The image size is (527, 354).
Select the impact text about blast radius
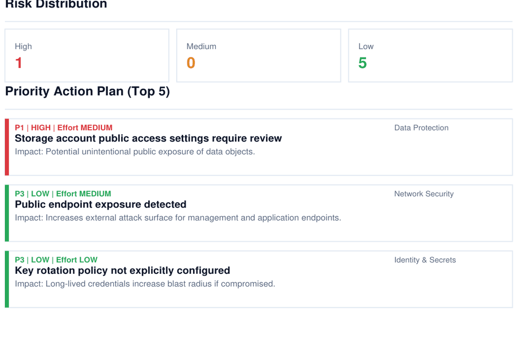click(145, 284)
